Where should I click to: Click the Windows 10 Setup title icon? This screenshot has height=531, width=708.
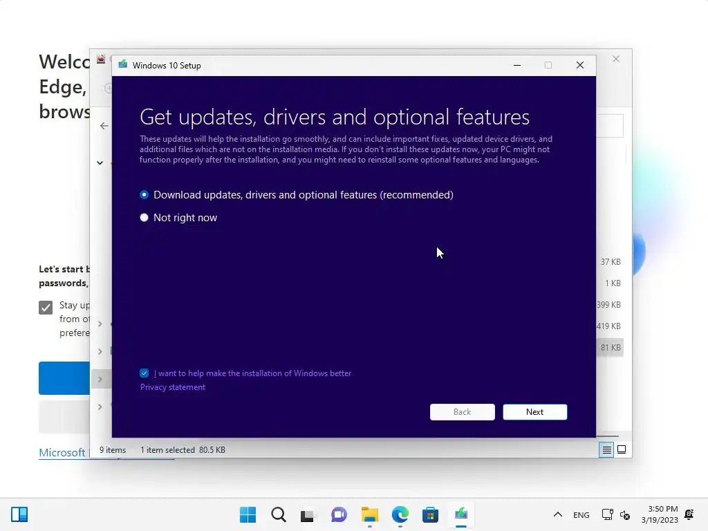pyautogui.click(x=123, y=64)
